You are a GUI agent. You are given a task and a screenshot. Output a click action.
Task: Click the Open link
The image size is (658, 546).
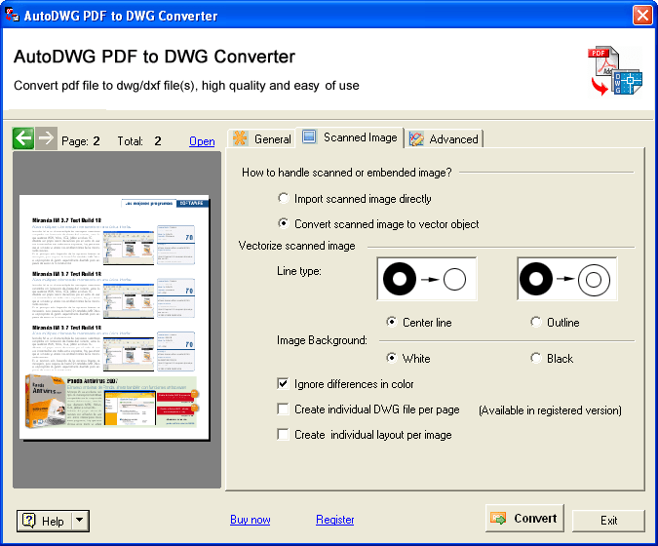point(202,141)
